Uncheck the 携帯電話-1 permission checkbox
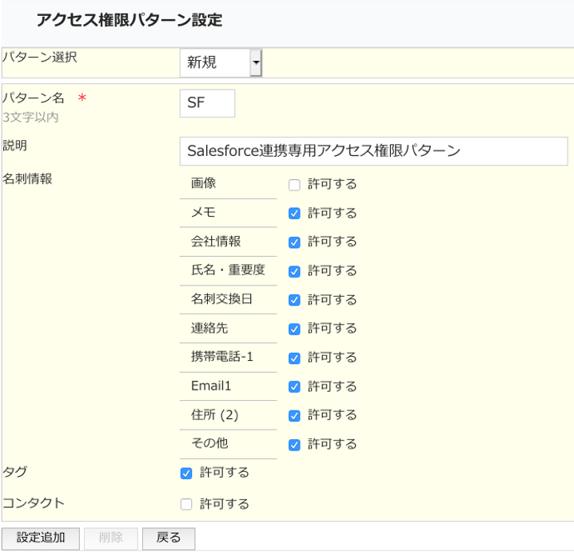 click(x=294, y=358)
